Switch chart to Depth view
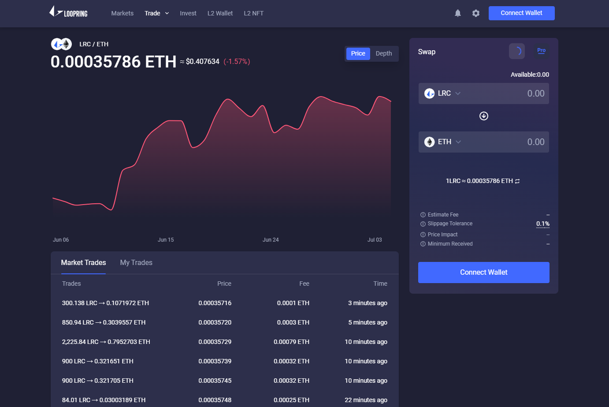Viewport: 609px width, 407px height. 384,53
